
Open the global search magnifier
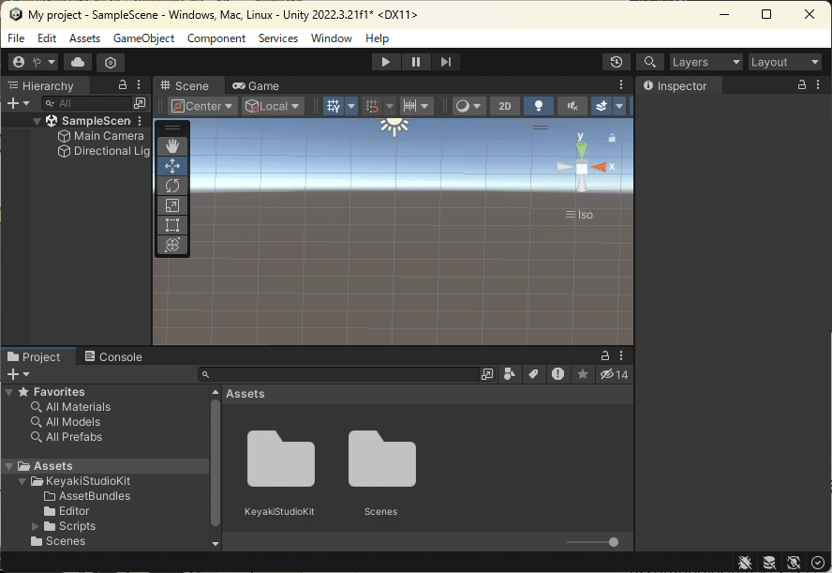649,62
